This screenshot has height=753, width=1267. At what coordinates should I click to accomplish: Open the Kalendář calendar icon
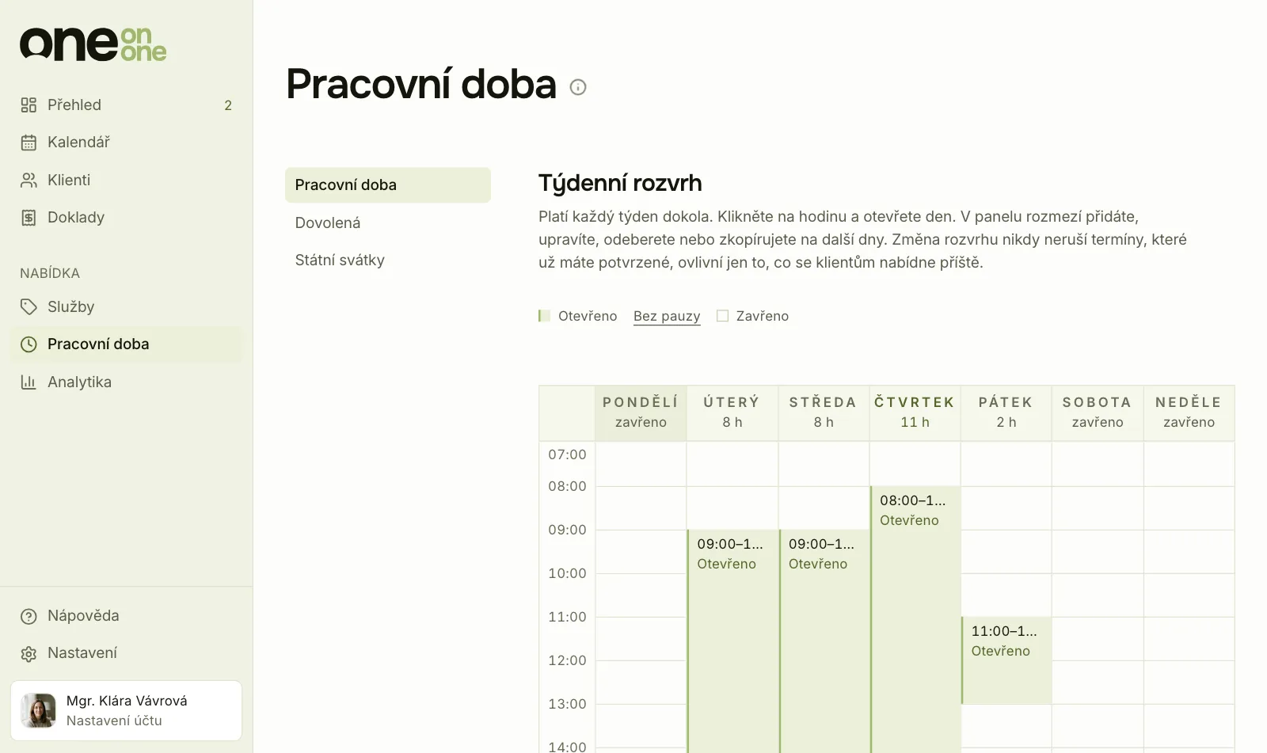point(29,143)
